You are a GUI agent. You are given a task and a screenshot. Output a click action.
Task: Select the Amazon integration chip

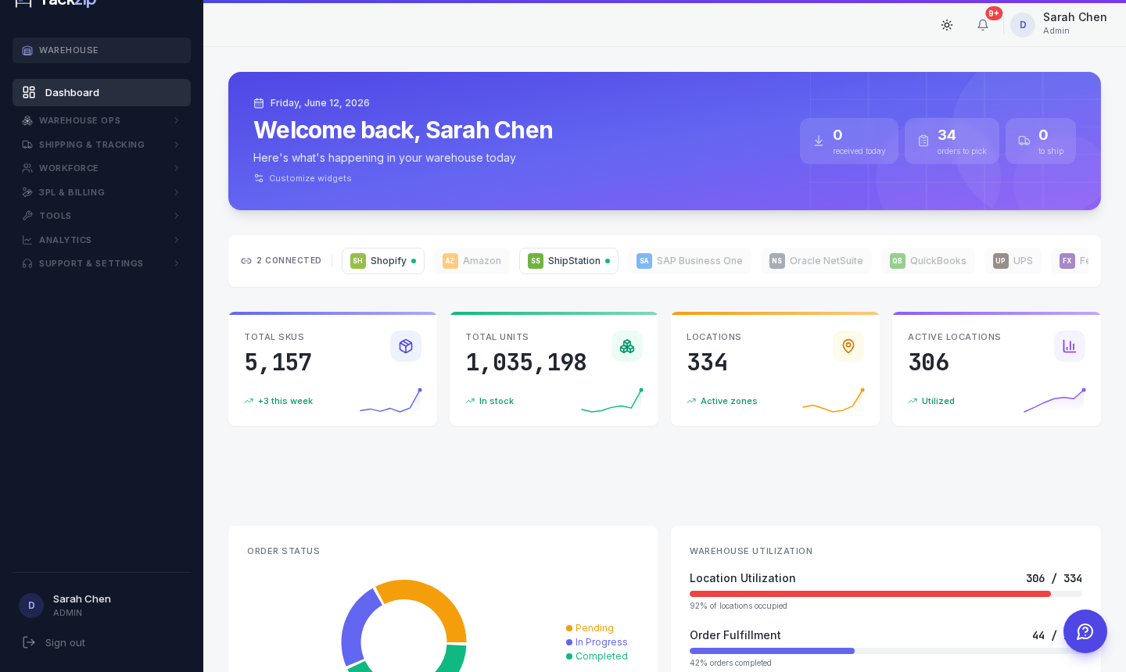point(472,261)
